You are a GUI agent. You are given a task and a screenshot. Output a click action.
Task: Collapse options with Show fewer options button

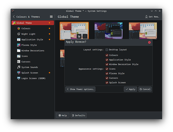point(80,89)
